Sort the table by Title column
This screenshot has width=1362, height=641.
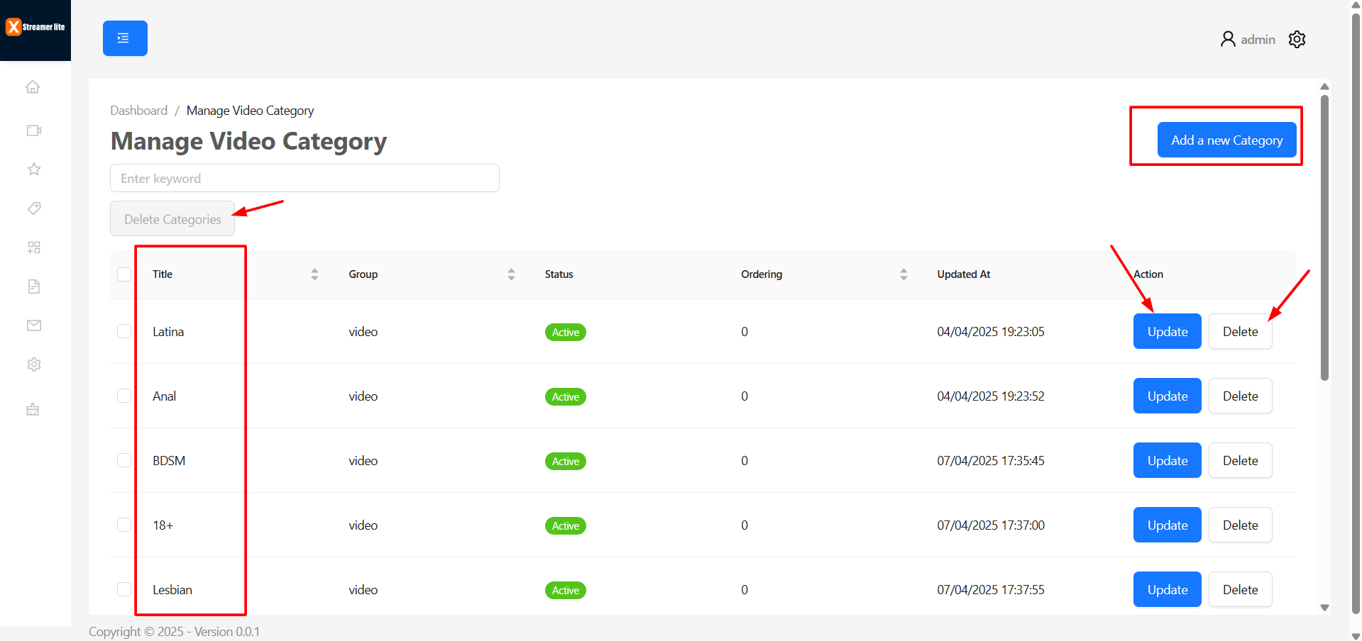click(x=314, y=274)
